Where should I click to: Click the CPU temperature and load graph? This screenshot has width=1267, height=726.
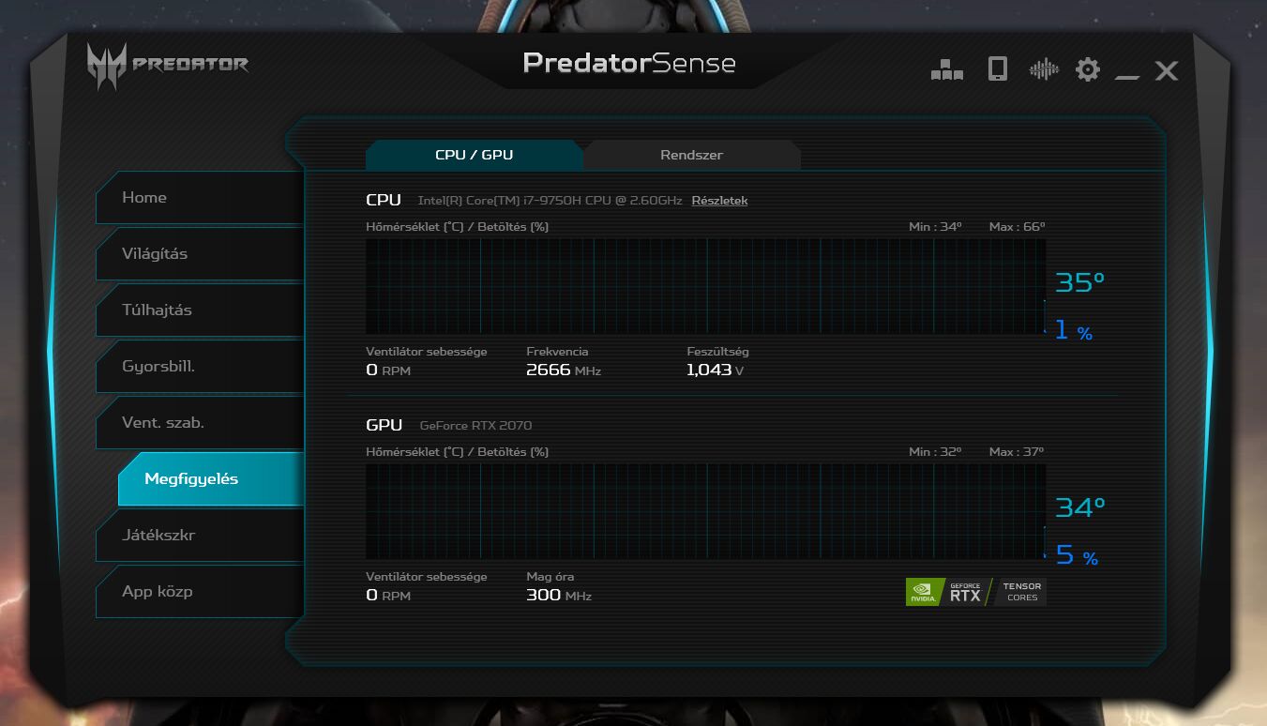pyautogui.click(x=705, y=286)
